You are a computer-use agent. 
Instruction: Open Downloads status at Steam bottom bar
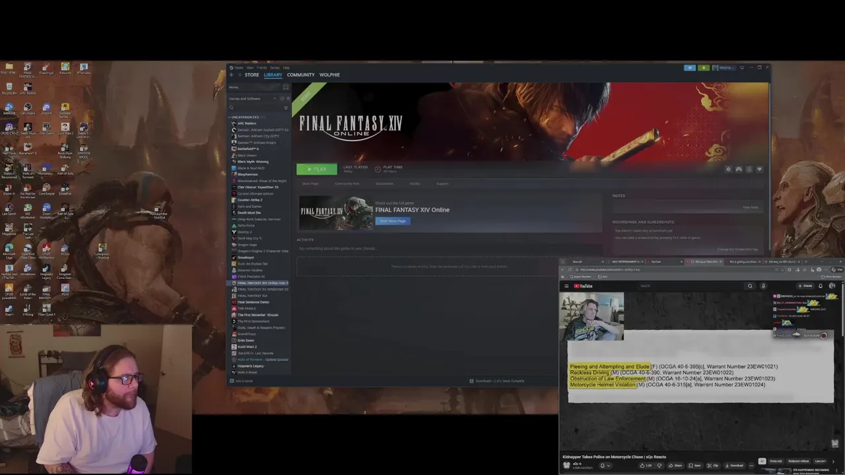click(x=497, y=381)
